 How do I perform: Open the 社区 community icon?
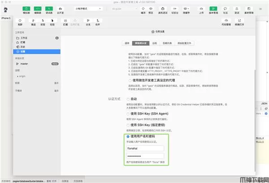225,9
